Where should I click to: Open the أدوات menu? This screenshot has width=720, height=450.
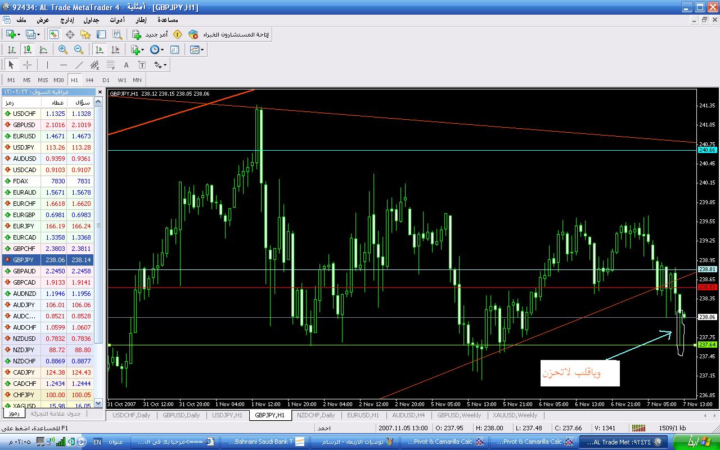pos(117,20)
